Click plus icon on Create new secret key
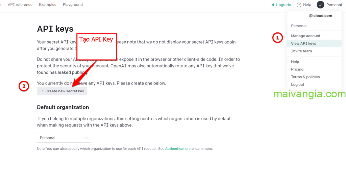 click(x=42, y=91)
